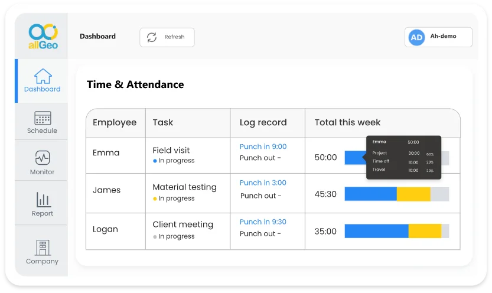Click the allGeo logo
The image size is (492, 293).
pos(43,35)
